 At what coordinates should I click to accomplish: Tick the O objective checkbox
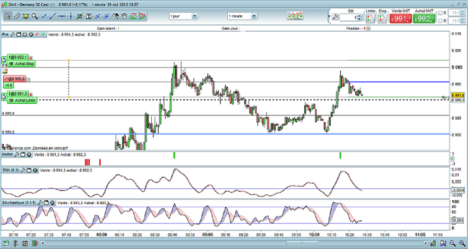pos(440,21)
